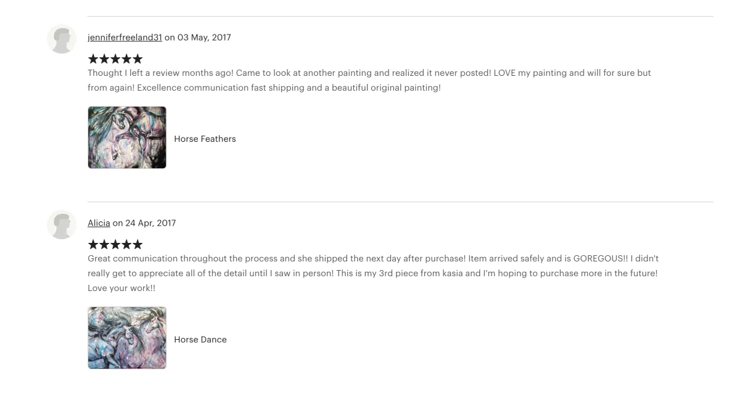The height and width of the screenshot is (394, 740).
Task: Click last star in Alicia's rating
Action: tap(138, 245)
